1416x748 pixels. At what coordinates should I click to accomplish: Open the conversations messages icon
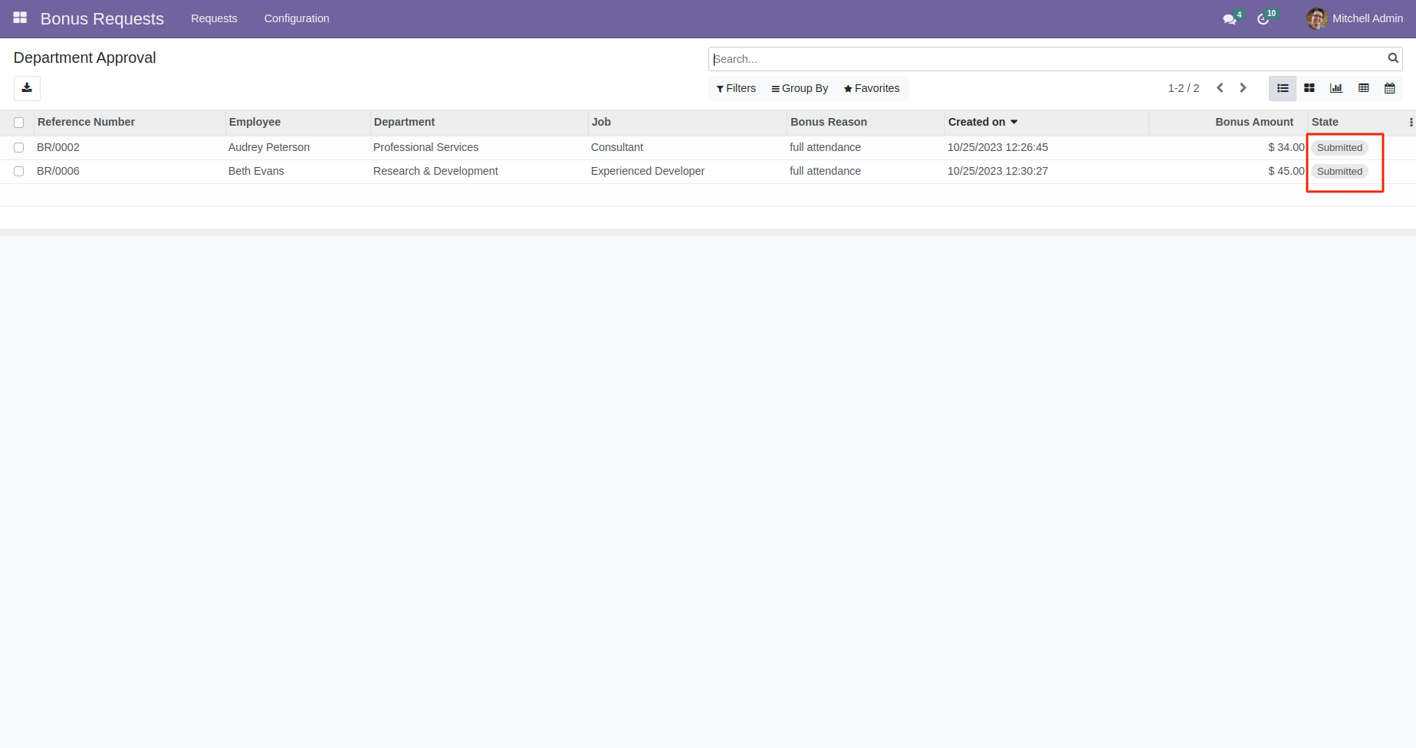1230,19
